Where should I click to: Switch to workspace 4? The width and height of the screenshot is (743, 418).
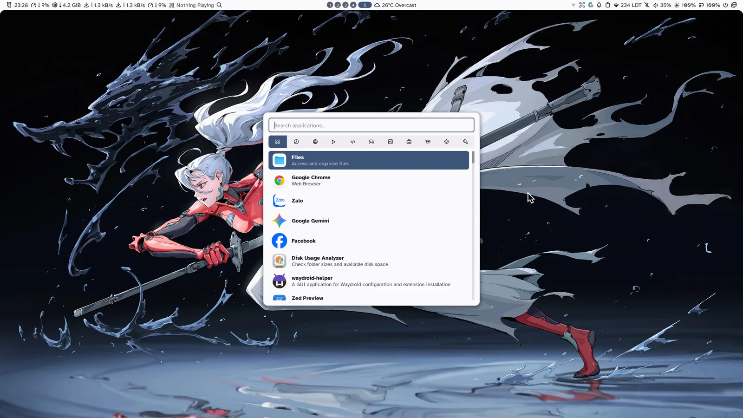353,5
